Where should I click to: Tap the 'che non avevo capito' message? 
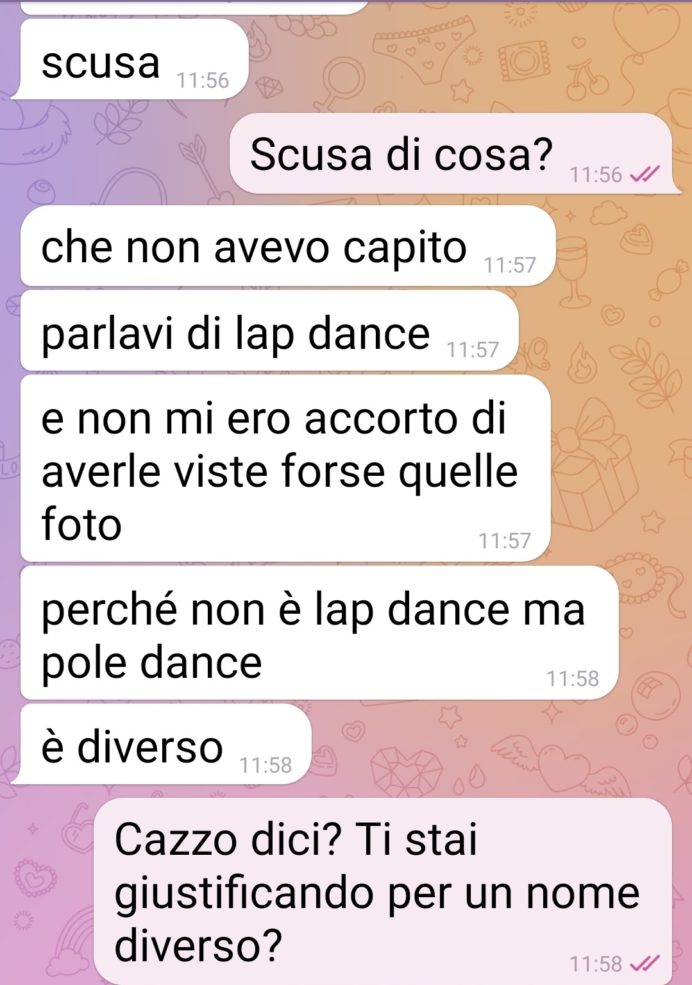pyautogui.click(x=288, y=246)
